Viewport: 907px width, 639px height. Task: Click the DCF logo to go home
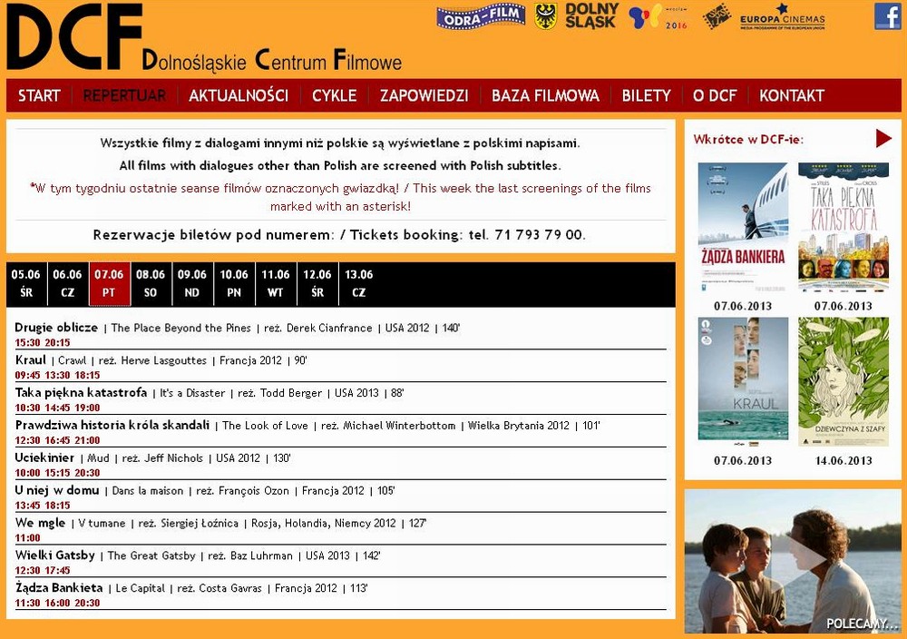click(x=74, y=38)
